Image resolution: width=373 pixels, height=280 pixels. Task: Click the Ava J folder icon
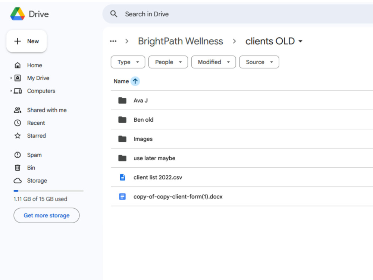click(122, 100)
